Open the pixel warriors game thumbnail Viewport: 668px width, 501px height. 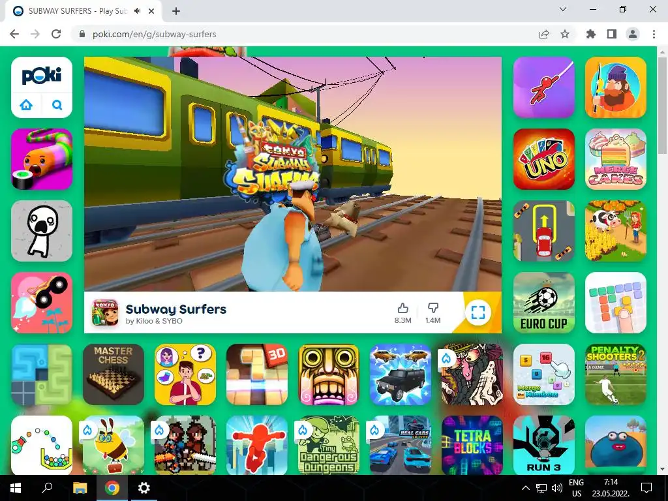185,445
